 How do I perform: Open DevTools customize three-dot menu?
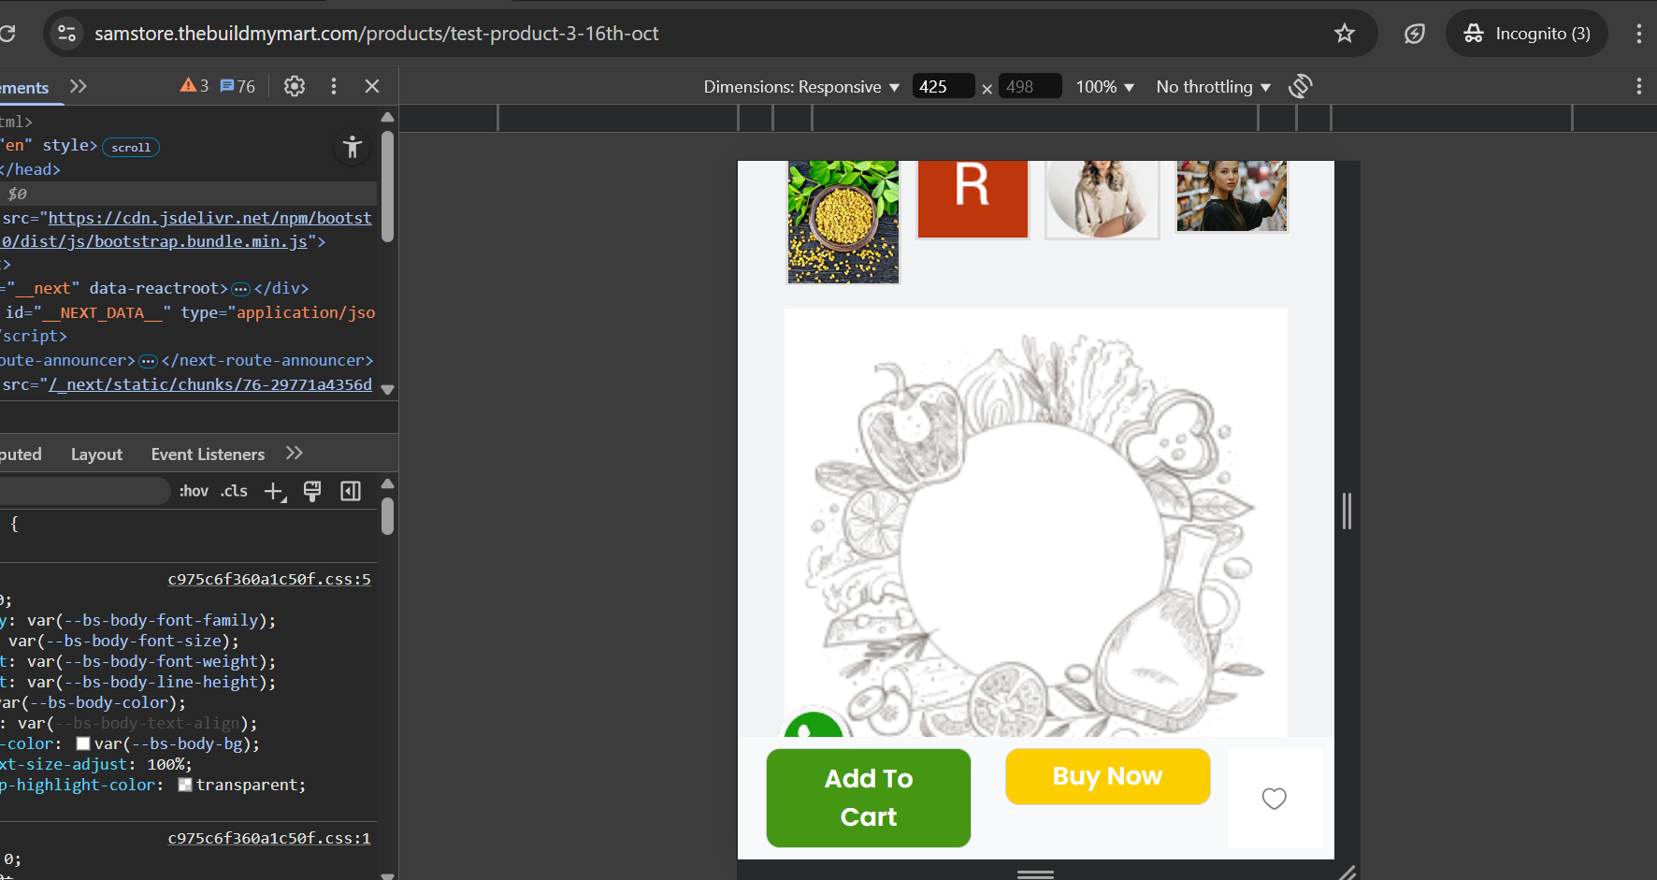click(334, 86)
